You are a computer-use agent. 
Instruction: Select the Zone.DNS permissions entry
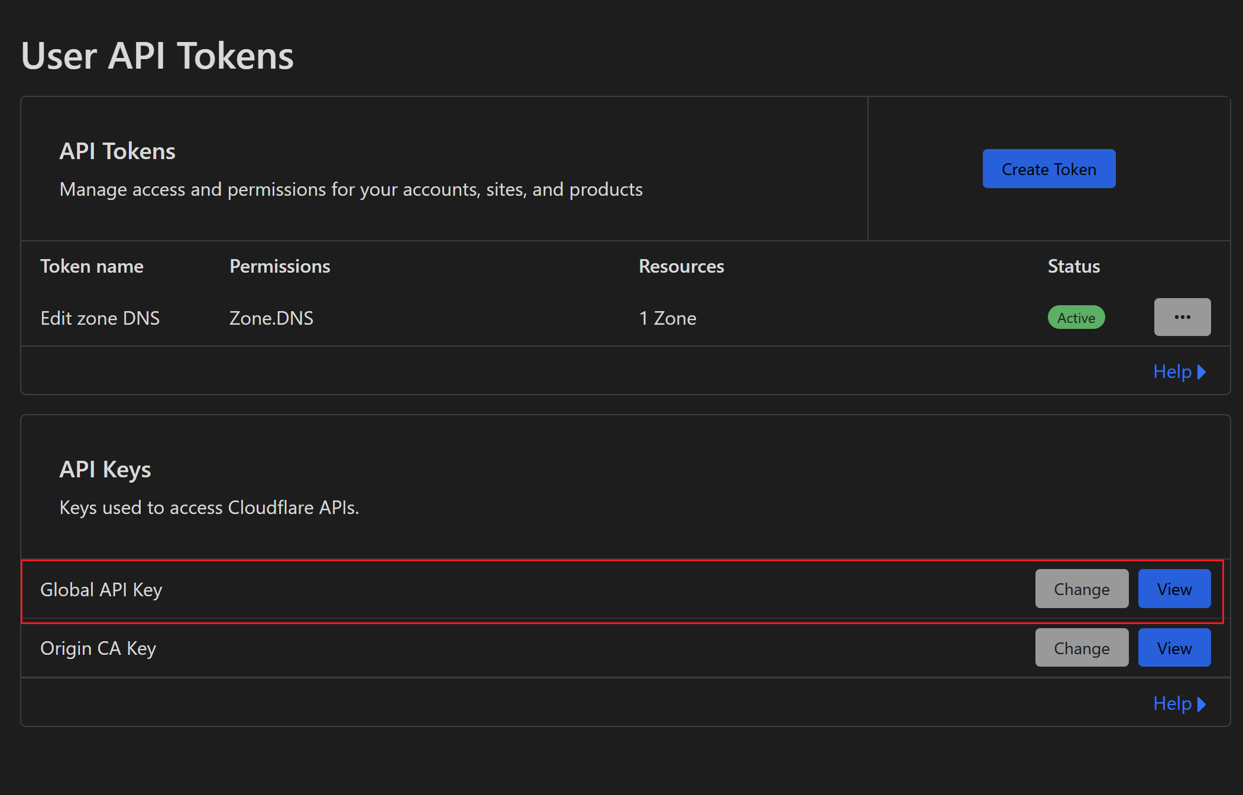(271, 318)
